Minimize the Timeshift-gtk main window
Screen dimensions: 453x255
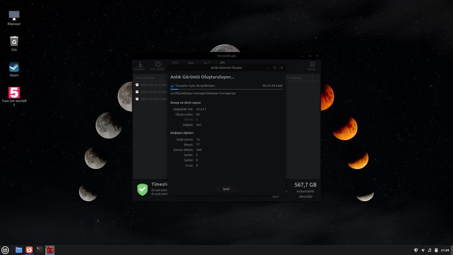(x=303, y=56)
